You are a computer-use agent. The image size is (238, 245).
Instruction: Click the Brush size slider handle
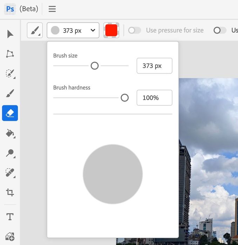click(95, 66)
